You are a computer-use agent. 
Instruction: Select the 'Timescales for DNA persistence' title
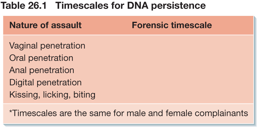130,5
